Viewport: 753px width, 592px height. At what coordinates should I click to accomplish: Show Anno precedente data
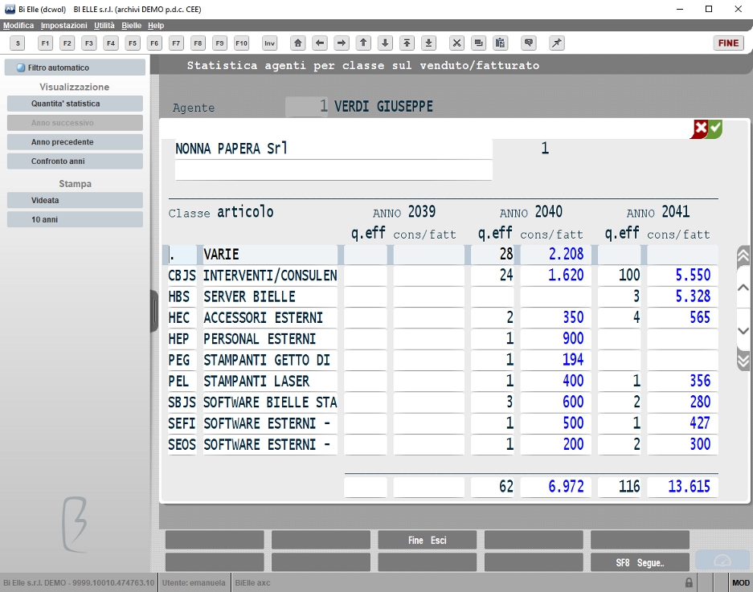pos(75,142)
